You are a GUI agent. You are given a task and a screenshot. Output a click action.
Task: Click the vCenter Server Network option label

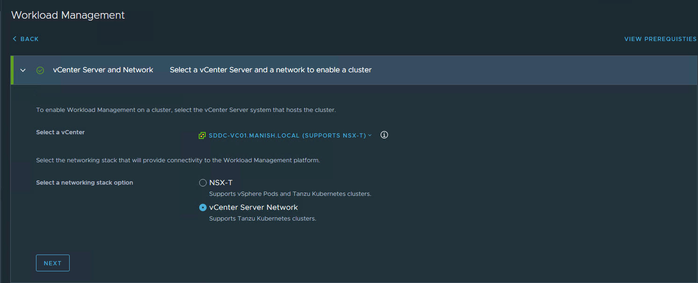253,207
